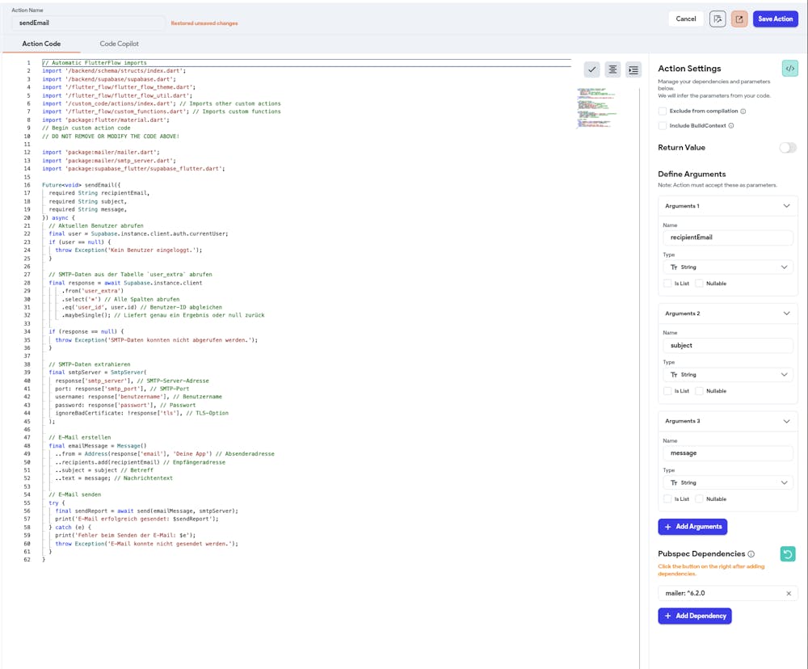Click the center-align format icon in editor

point(613,70)
